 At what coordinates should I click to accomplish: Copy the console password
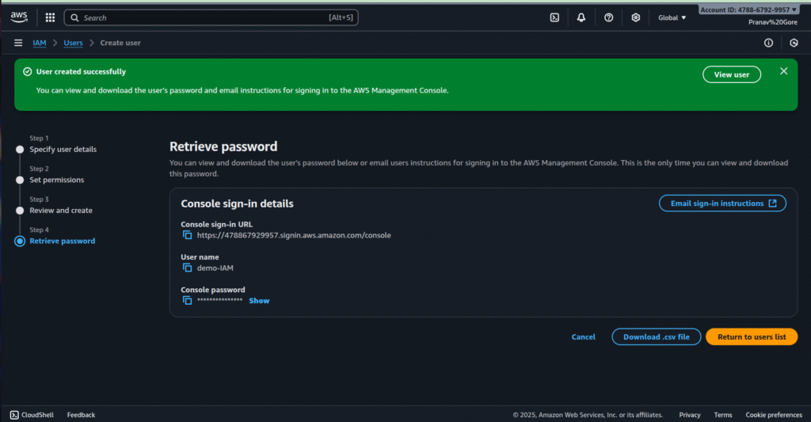(188, 301)
